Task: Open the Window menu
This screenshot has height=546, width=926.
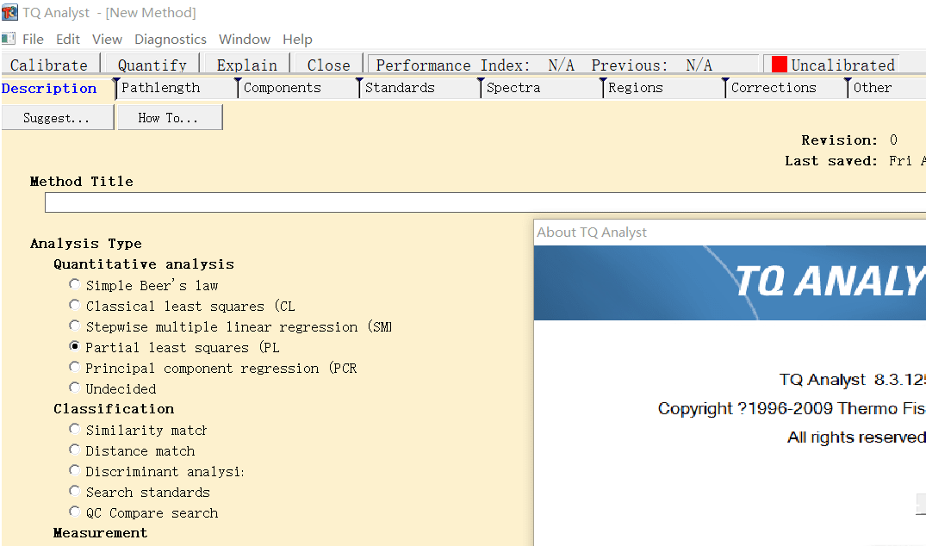Action: pyautogui.click(x=245, y=39)
